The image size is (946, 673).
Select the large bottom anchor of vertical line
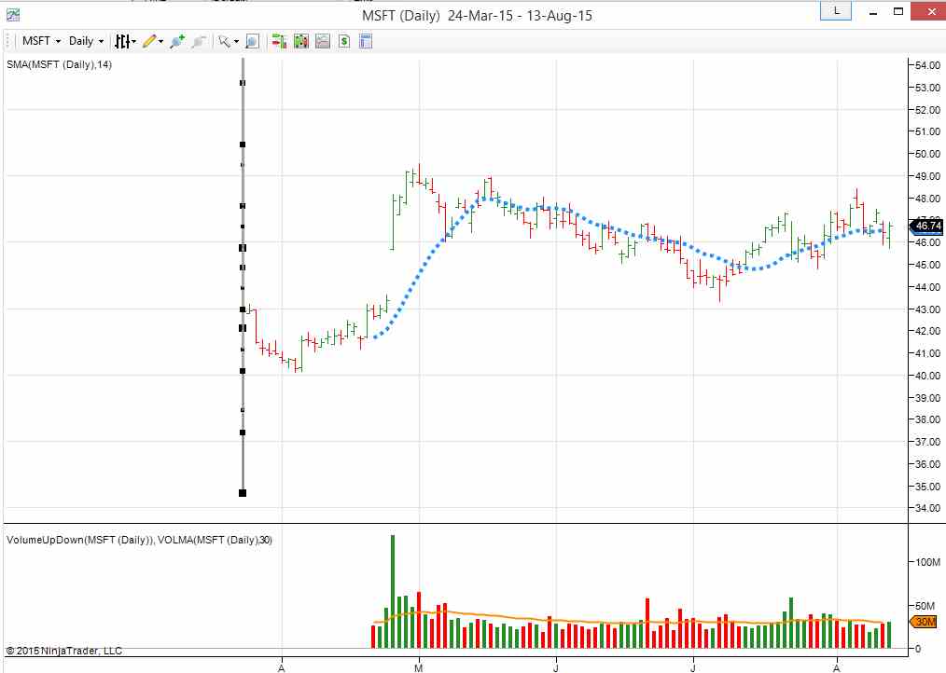243,493
